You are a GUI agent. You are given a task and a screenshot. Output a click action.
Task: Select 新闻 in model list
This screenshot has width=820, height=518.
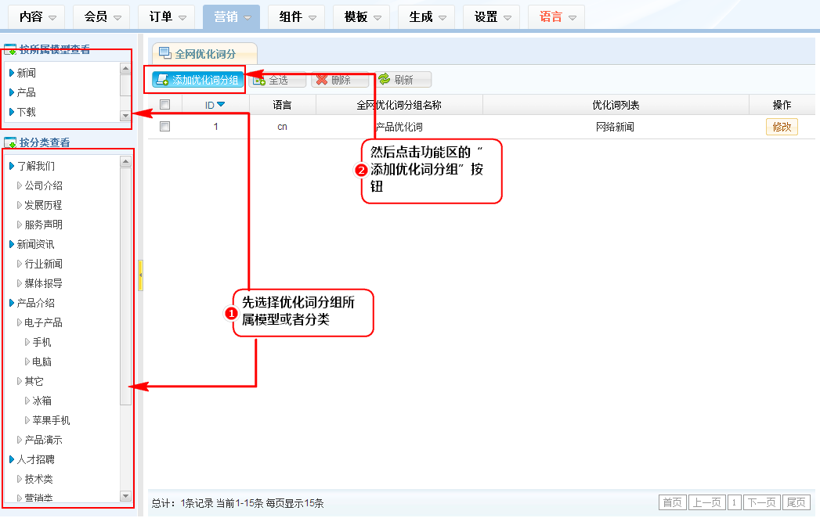coord(27,73)
